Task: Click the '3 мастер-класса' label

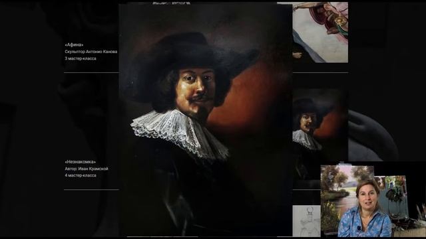Action: pos(80,58)
